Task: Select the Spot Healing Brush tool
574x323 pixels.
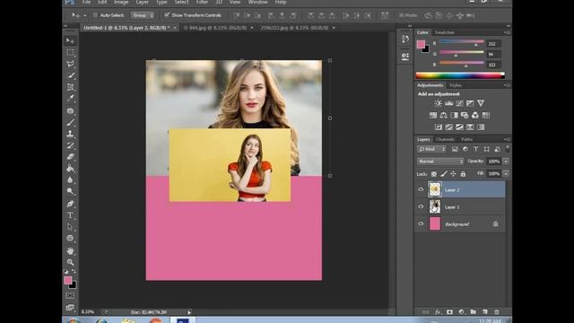Action: pyautogui.click(x=70, y=110)
